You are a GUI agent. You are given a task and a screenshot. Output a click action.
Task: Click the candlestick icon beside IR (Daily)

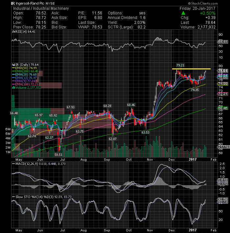pos(13,65)
